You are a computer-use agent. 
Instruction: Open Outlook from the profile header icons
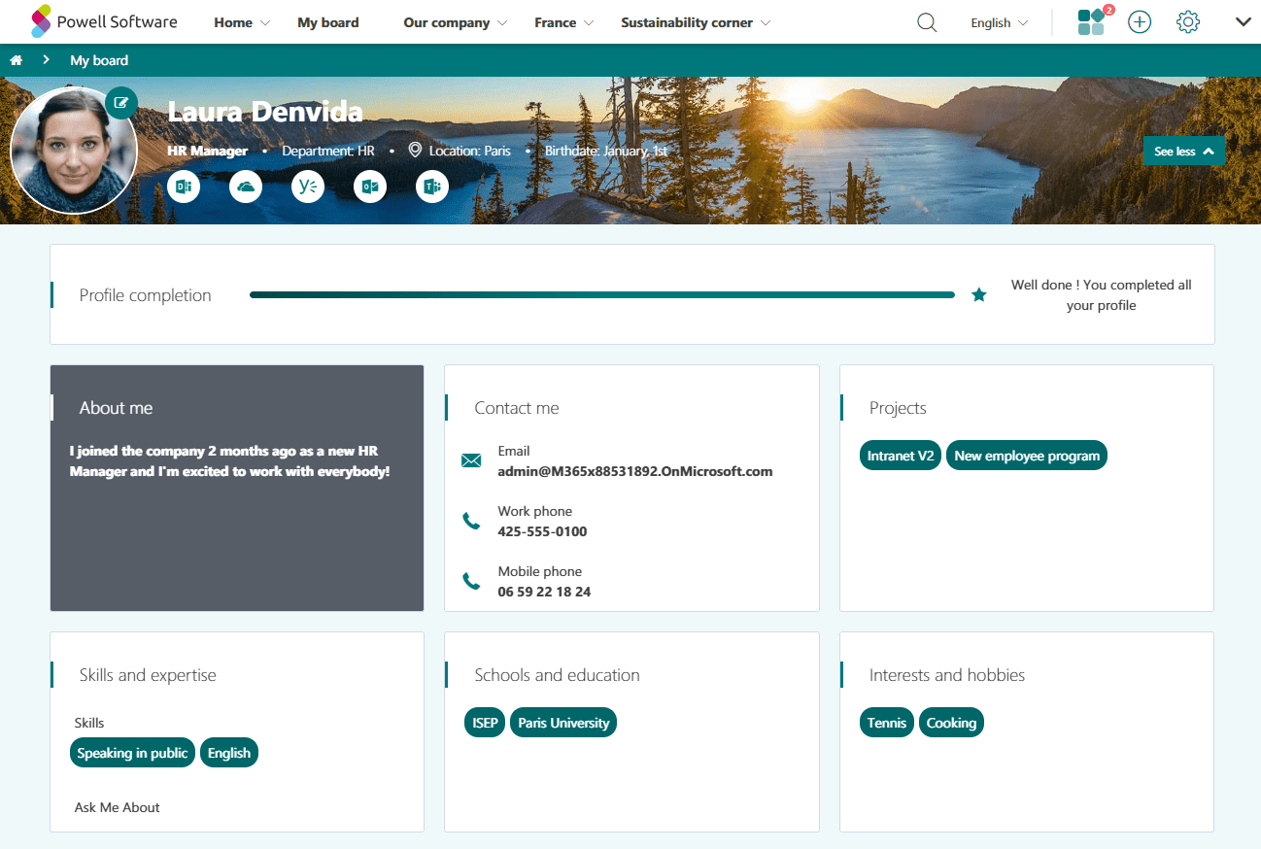pyautogui.click(x=369, y=187)
